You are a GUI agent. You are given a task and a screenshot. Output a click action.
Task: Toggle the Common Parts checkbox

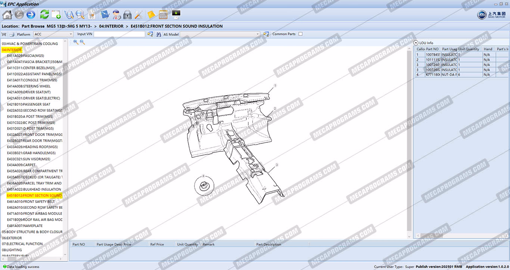pyautogui.click(x=301, y=34)
